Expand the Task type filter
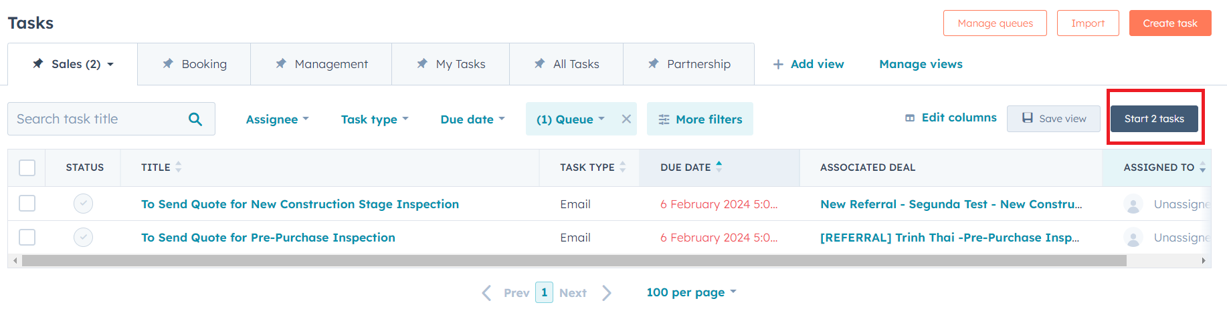 click(x=375, y=119)
